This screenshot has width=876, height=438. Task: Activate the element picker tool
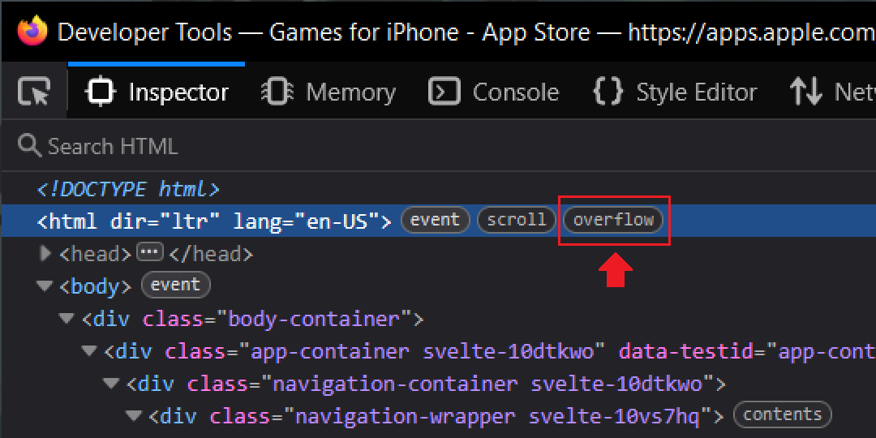(x=34, y=92)
